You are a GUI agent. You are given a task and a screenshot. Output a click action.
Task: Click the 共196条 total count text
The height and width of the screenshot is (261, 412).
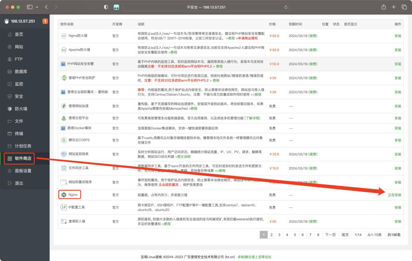pyautogui.click(x=394, y=235)
